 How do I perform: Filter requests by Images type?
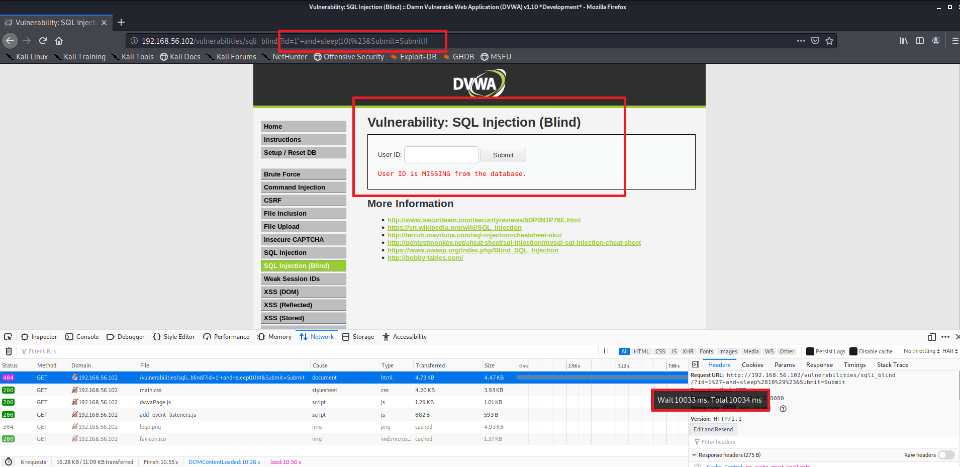pos(728,351)
